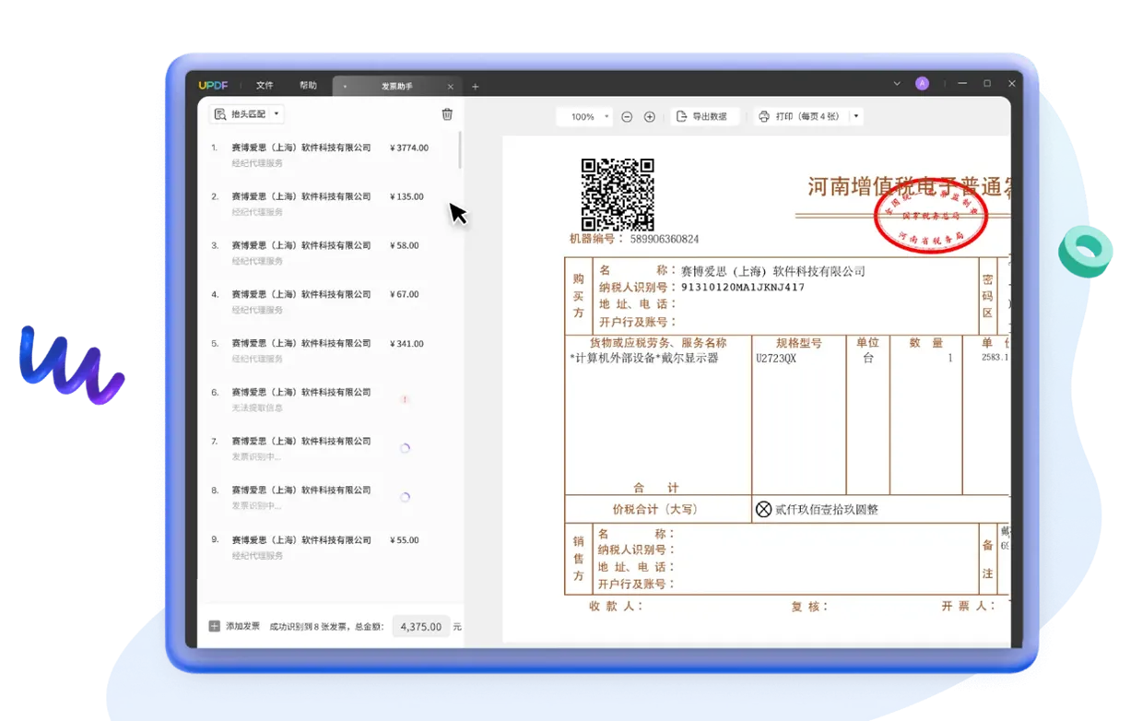
Task: Open the 100% zoom level dropdown
Action: [585, 117]
